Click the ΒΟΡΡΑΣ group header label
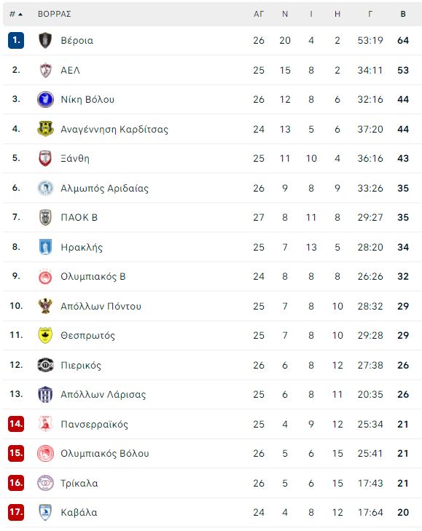422x531 pixels. click(x=54, y=14)
